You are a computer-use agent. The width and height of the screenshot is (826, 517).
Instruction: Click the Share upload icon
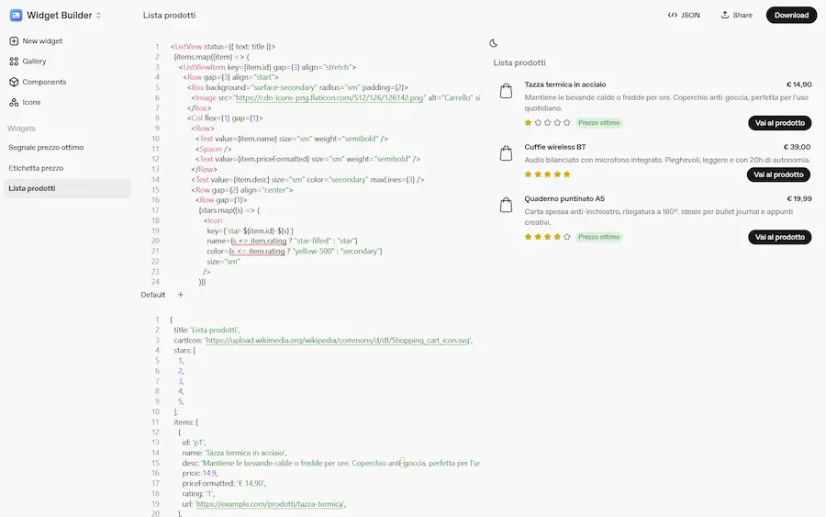[x=725, y=16]
